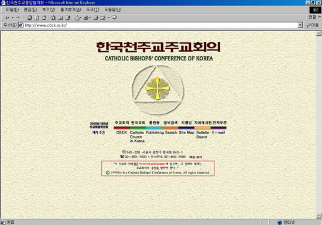Click the Print toolbar icon
The width and height of the screenshot is (322, 225).
pos(95,18)
